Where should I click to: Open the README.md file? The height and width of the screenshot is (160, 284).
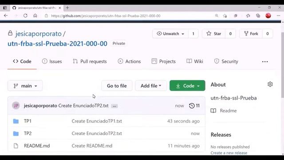click(37, 146)
